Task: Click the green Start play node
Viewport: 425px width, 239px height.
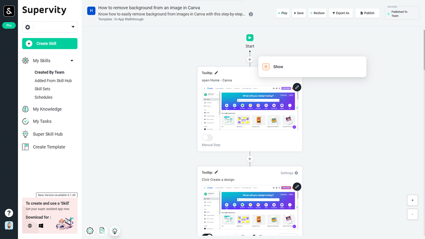Action: 250,38
